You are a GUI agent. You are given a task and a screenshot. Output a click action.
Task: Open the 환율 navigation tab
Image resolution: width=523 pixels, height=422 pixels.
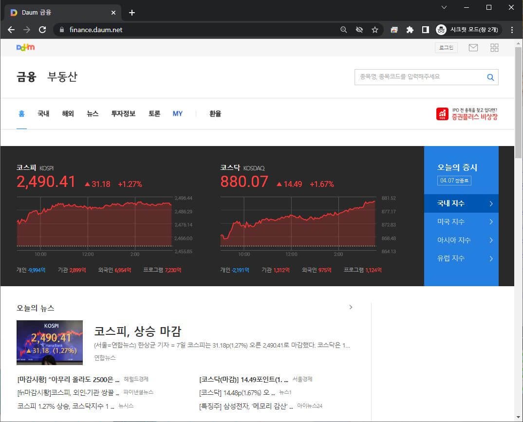[215, 114]
